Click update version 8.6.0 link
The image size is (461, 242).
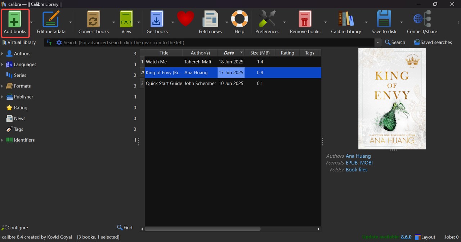pos(406,237)
